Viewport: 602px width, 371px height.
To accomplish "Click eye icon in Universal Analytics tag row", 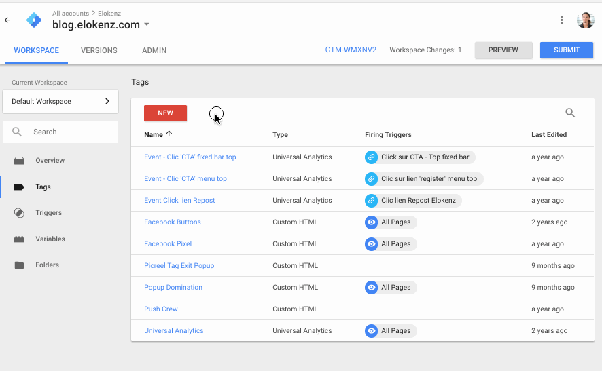I will (371, 331).
